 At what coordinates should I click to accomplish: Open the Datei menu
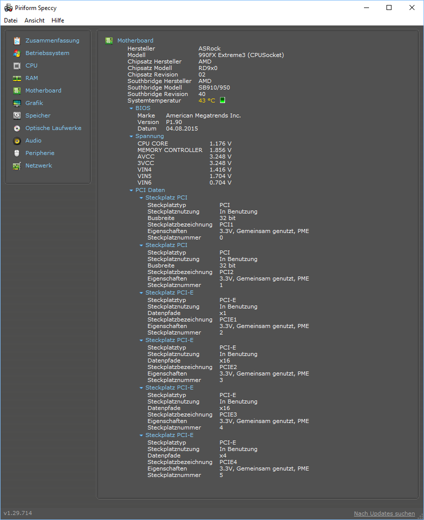point(10,20)
